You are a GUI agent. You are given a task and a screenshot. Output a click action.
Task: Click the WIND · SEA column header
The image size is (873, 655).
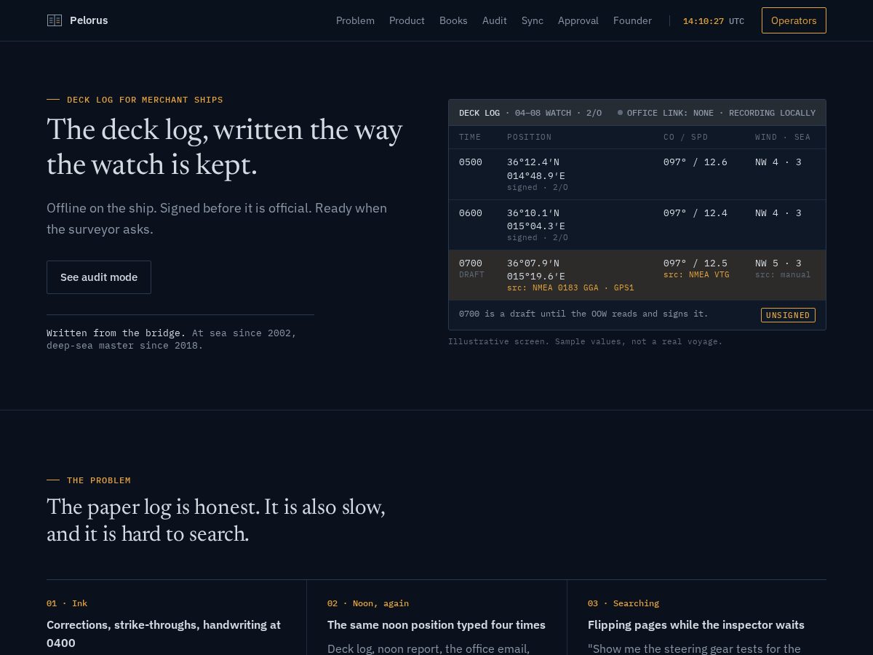click(x=783, y=137)
